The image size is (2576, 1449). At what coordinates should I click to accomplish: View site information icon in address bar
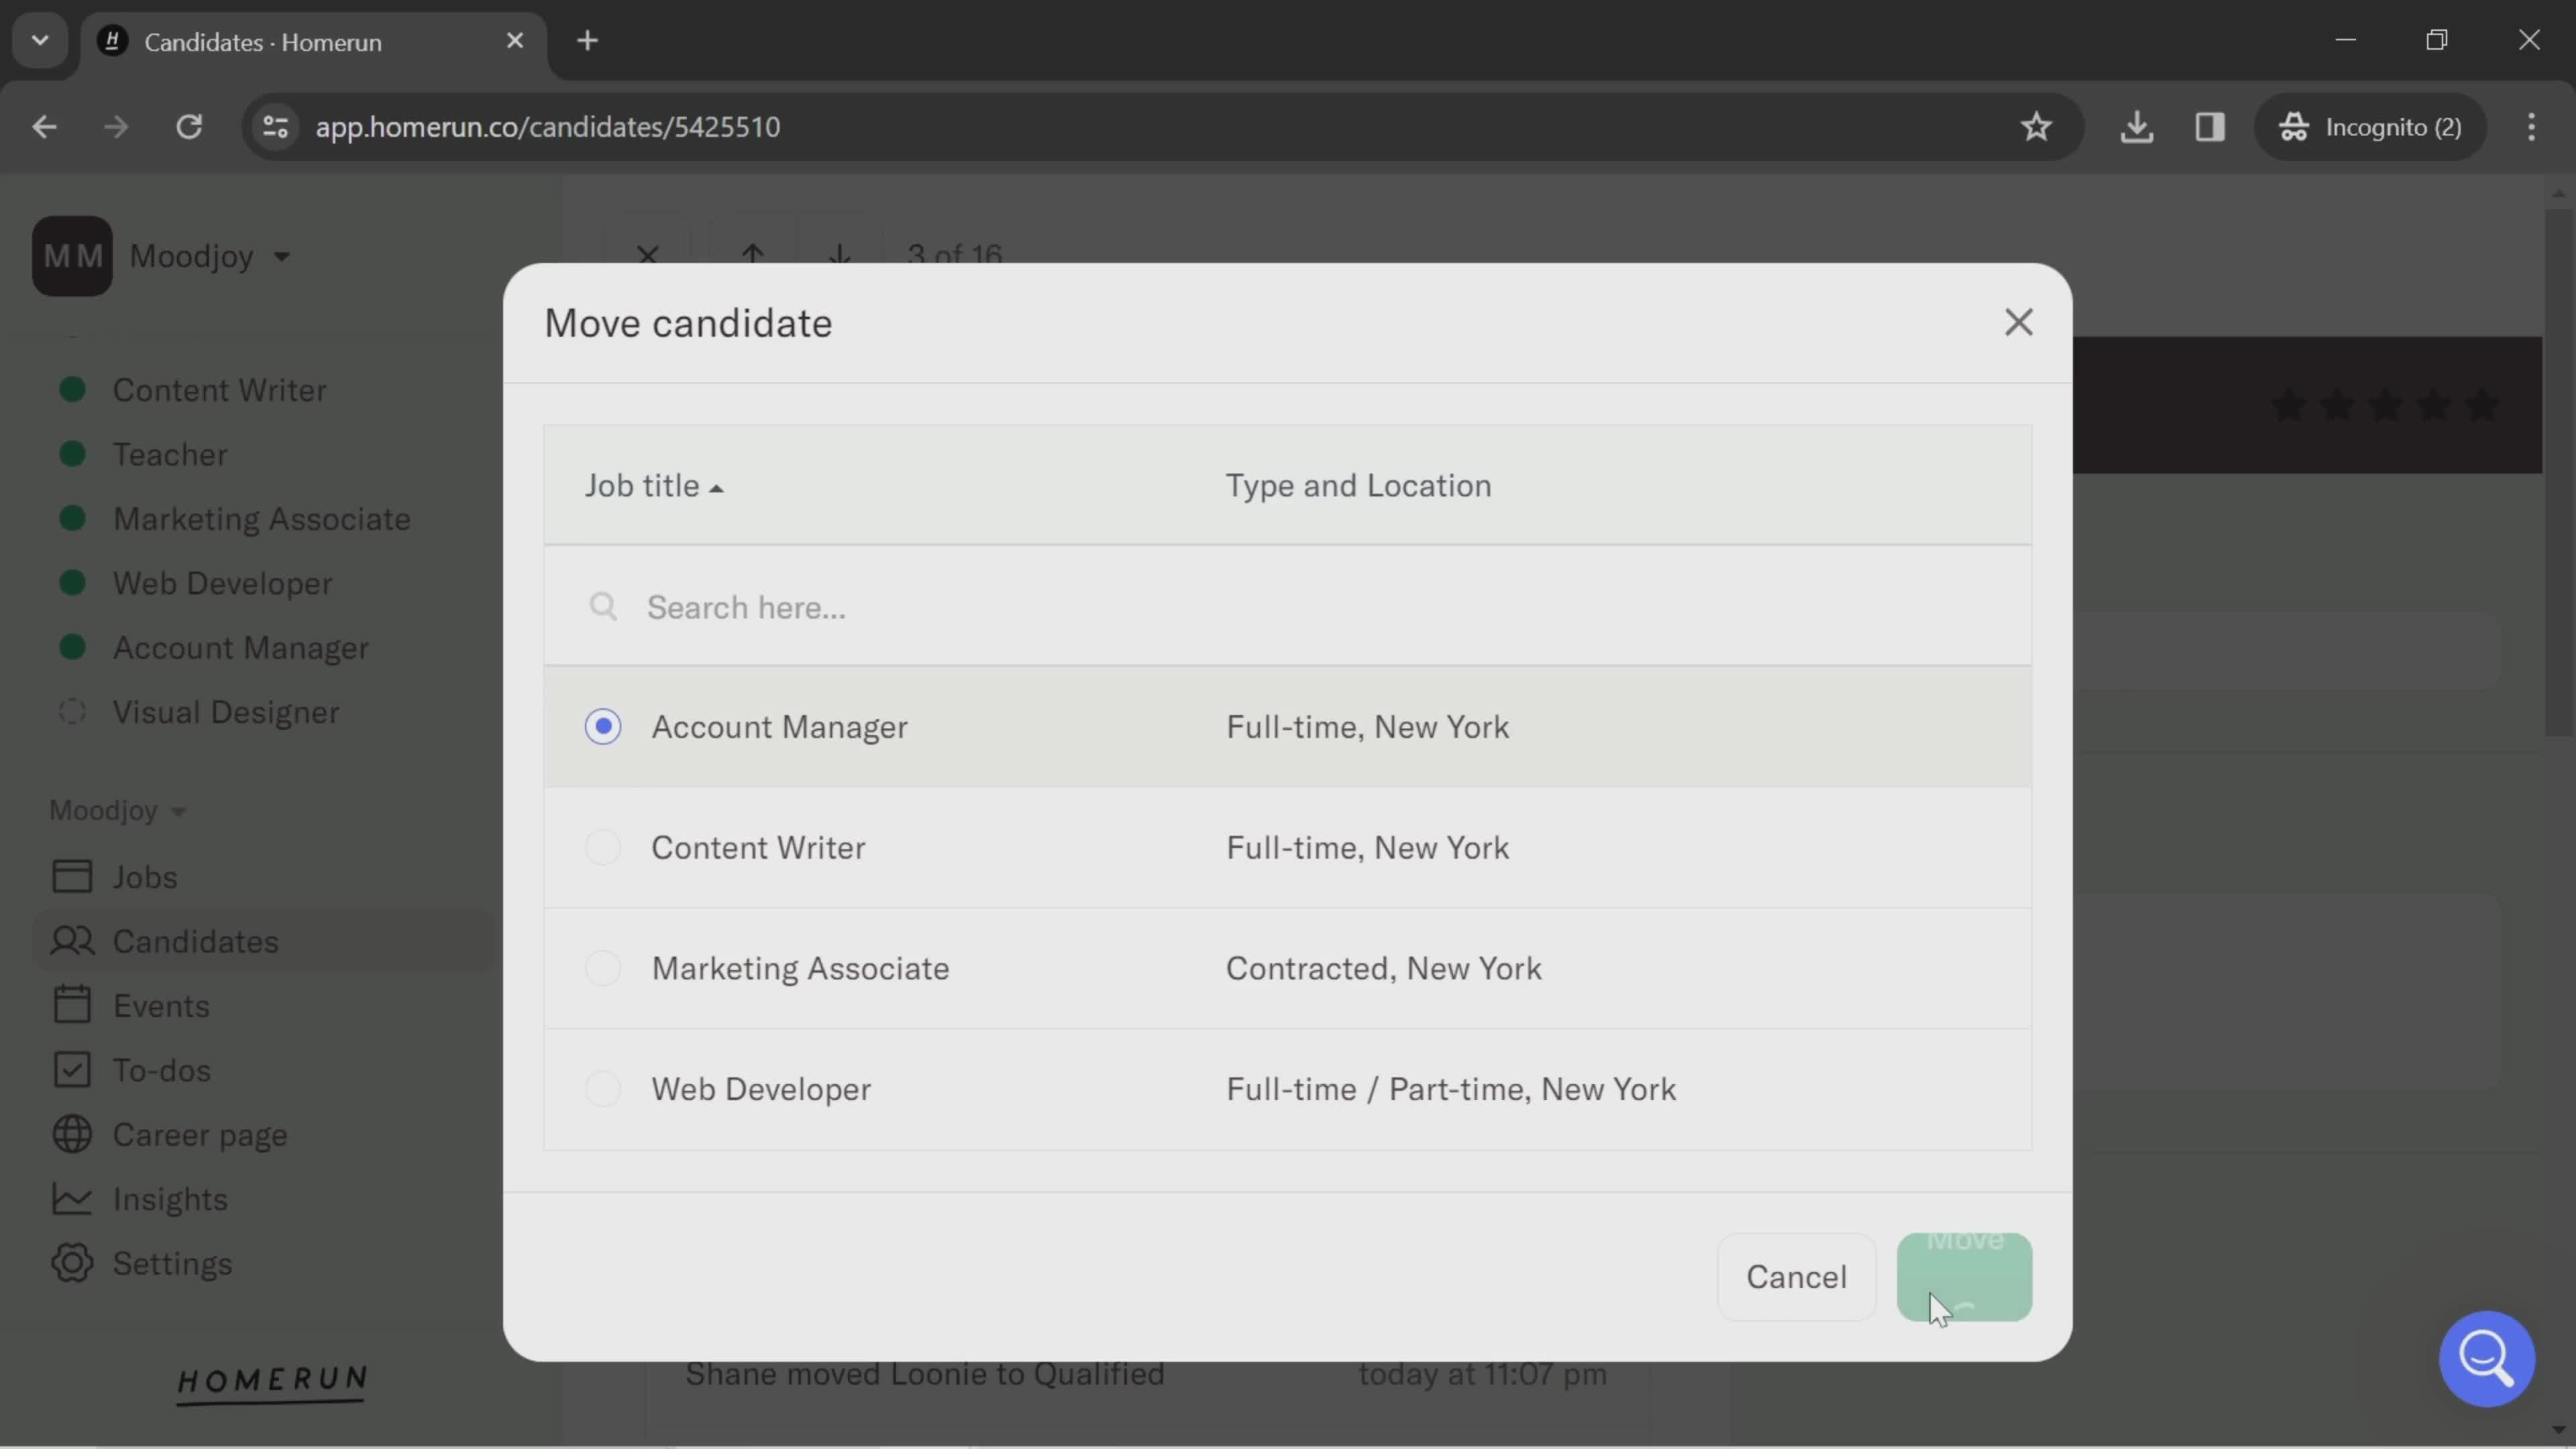click(276, 127)
